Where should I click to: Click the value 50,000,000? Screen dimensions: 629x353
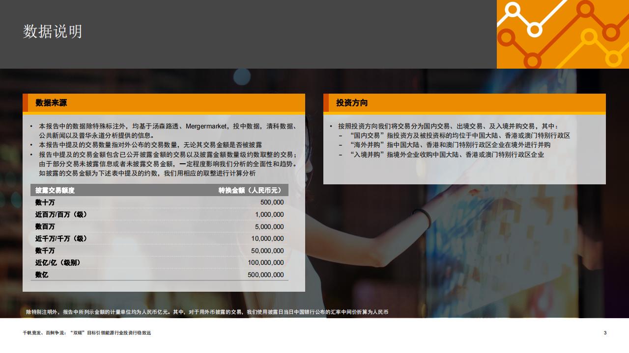pyautogui.click(x=267, y=251)
